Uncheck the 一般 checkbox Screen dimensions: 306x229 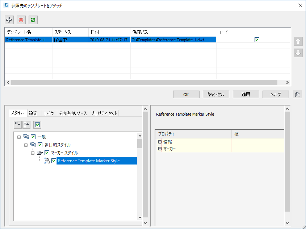click(x=33, y=137)
